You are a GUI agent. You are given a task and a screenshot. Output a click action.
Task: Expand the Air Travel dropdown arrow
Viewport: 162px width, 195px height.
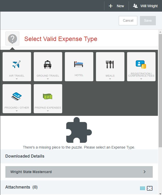[x=17, y=79]
